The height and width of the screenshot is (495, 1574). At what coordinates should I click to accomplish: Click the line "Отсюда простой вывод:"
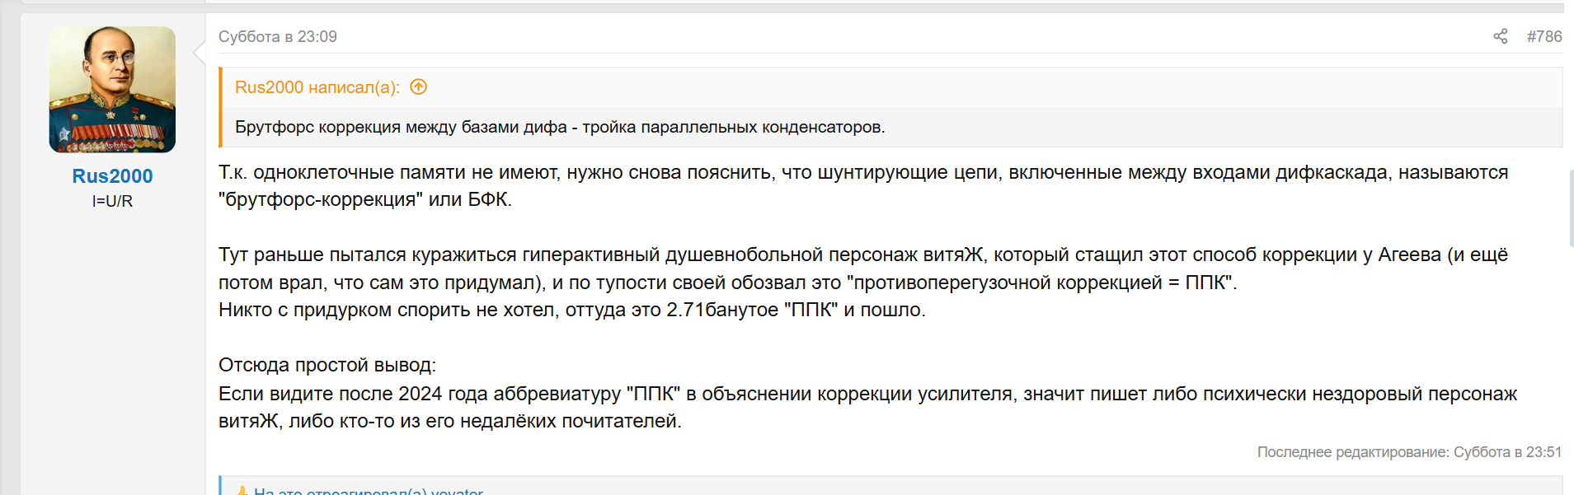[327, 365]
